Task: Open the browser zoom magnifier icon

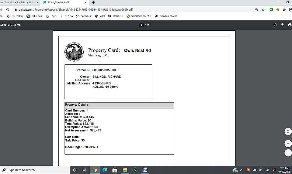Action: tap(257, 9)
